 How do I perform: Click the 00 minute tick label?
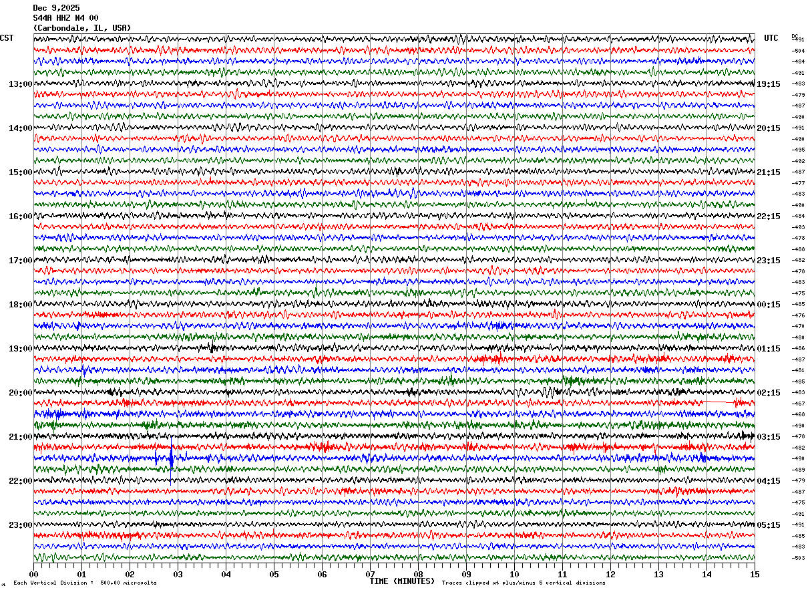(33, 574)
